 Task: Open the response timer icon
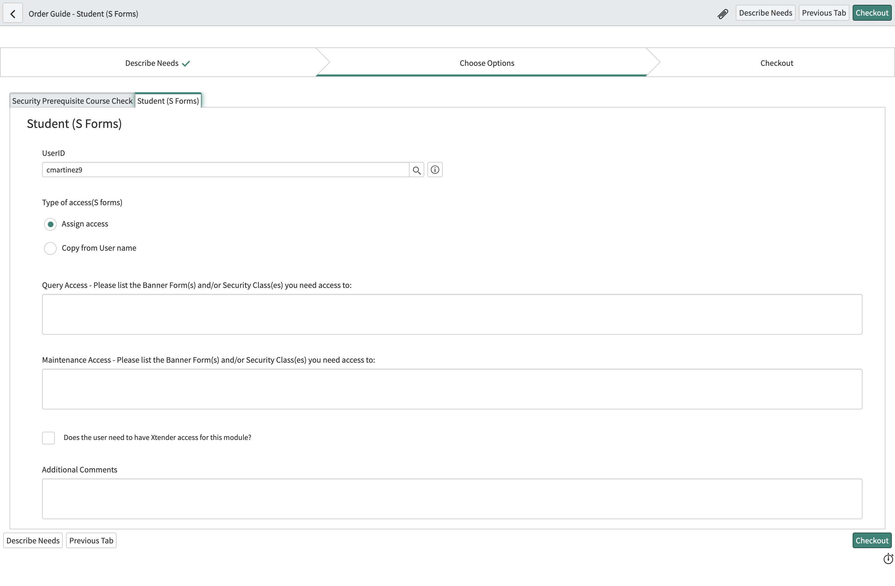coord(888,559)
